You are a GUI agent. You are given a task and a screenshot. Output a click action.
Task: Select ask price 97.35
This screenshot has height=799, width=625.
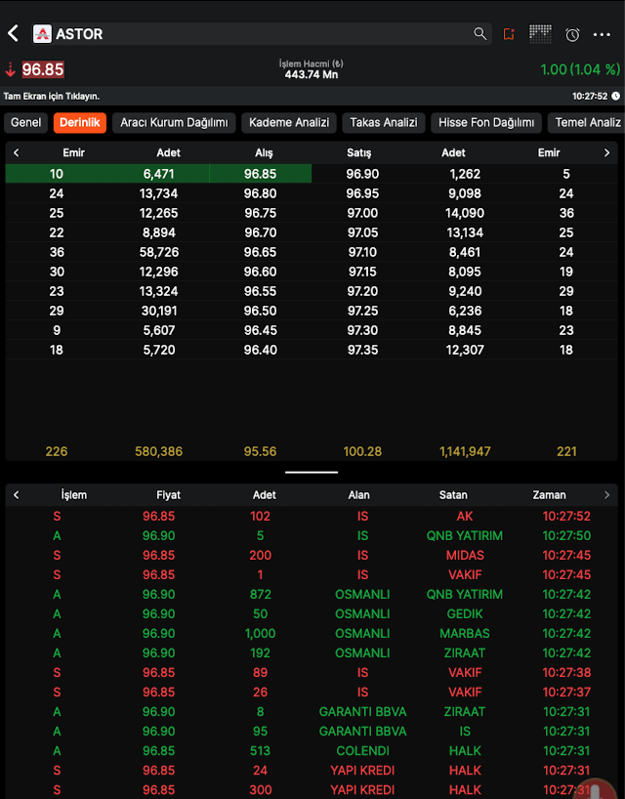(x=362, y=350)
